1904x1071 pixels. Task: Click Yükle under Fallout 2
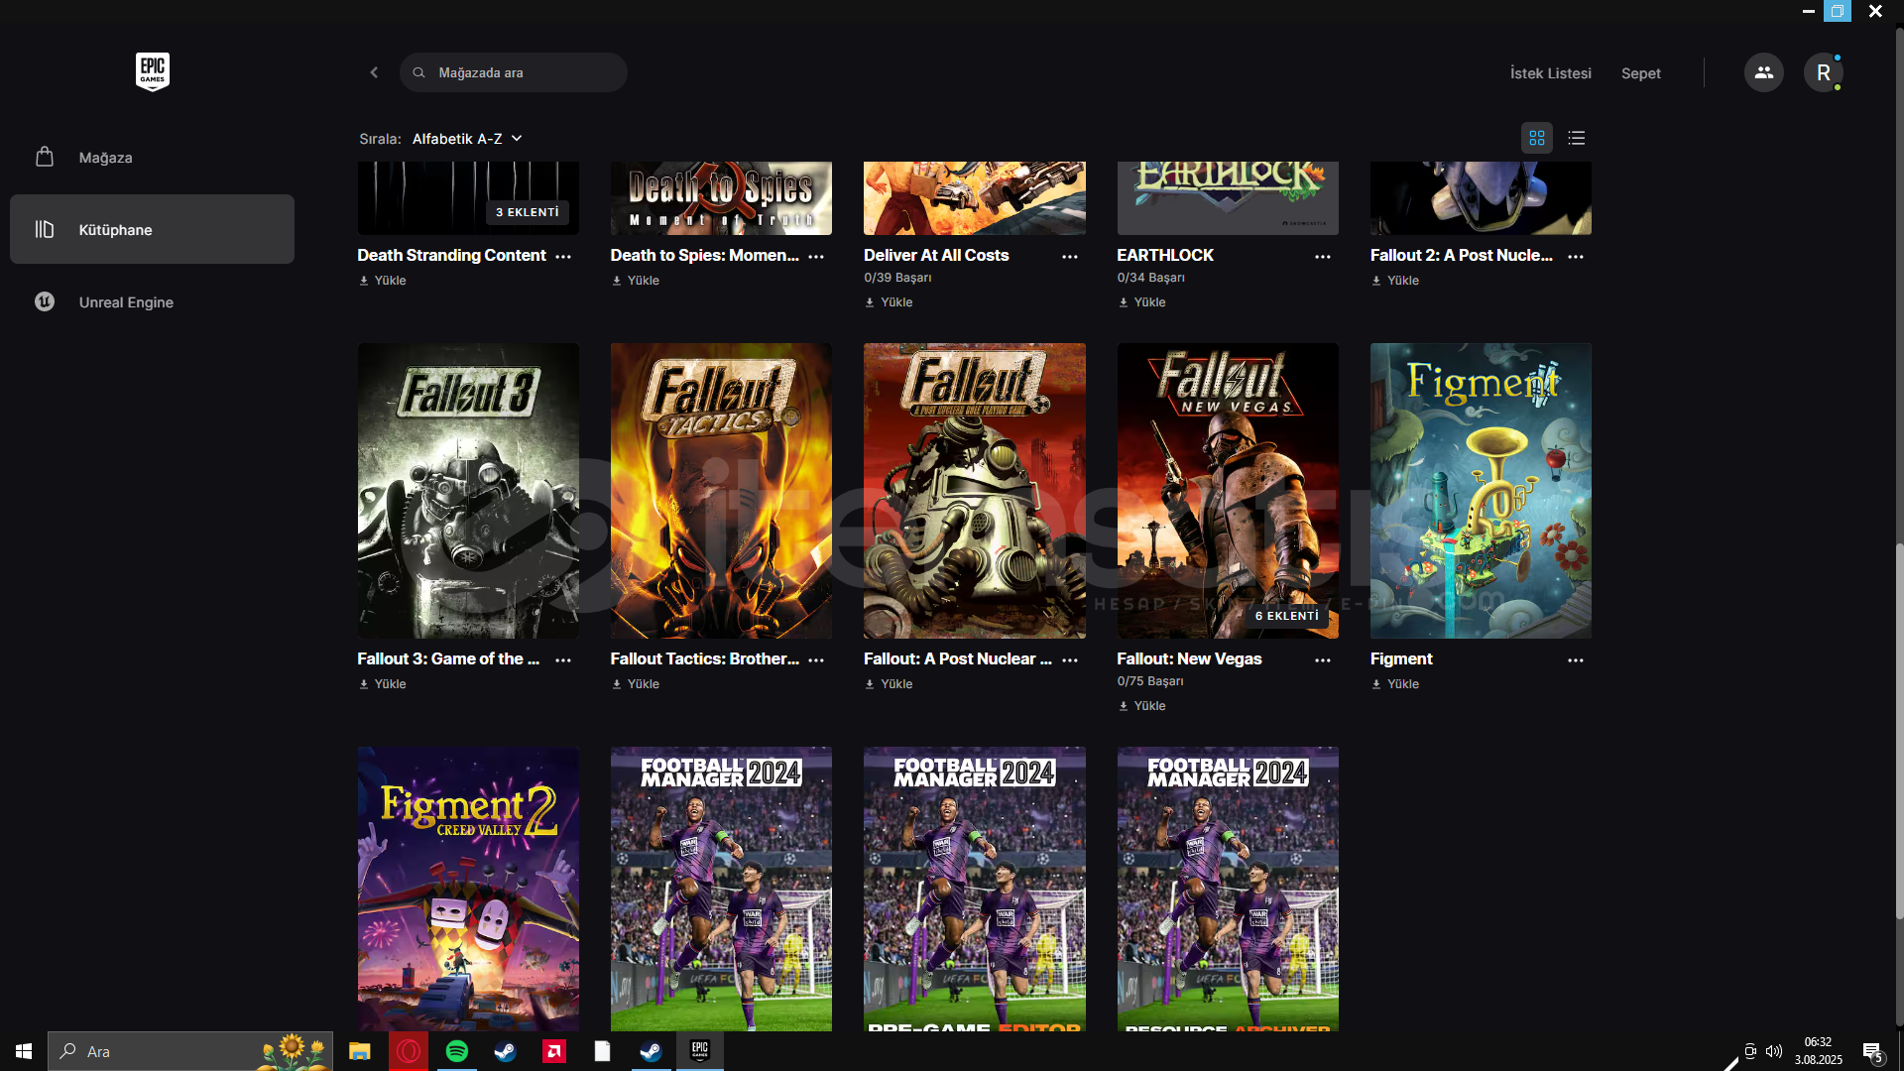1395,281
